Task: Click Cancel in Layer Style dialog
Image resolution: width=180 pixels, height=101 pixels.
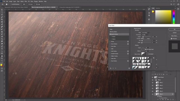Action: pyautogui.click(x=174, y=33)
